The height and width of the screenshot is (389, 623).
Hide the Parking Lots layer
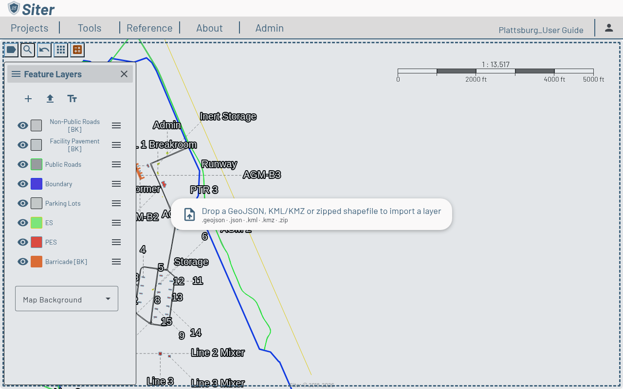23,203
